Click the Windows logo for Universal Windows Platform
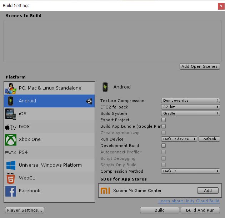 click(11, 165)
